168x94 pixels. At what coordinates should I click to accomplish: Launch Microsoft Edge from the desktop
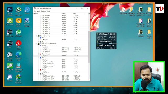point(19,55)
